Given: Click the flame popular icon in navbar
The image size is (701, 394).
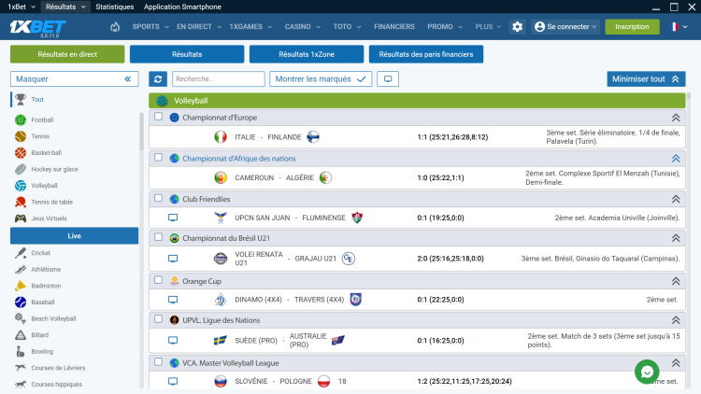Looking at the screenshot, I should pyautogui.click(x=115, y=27).
